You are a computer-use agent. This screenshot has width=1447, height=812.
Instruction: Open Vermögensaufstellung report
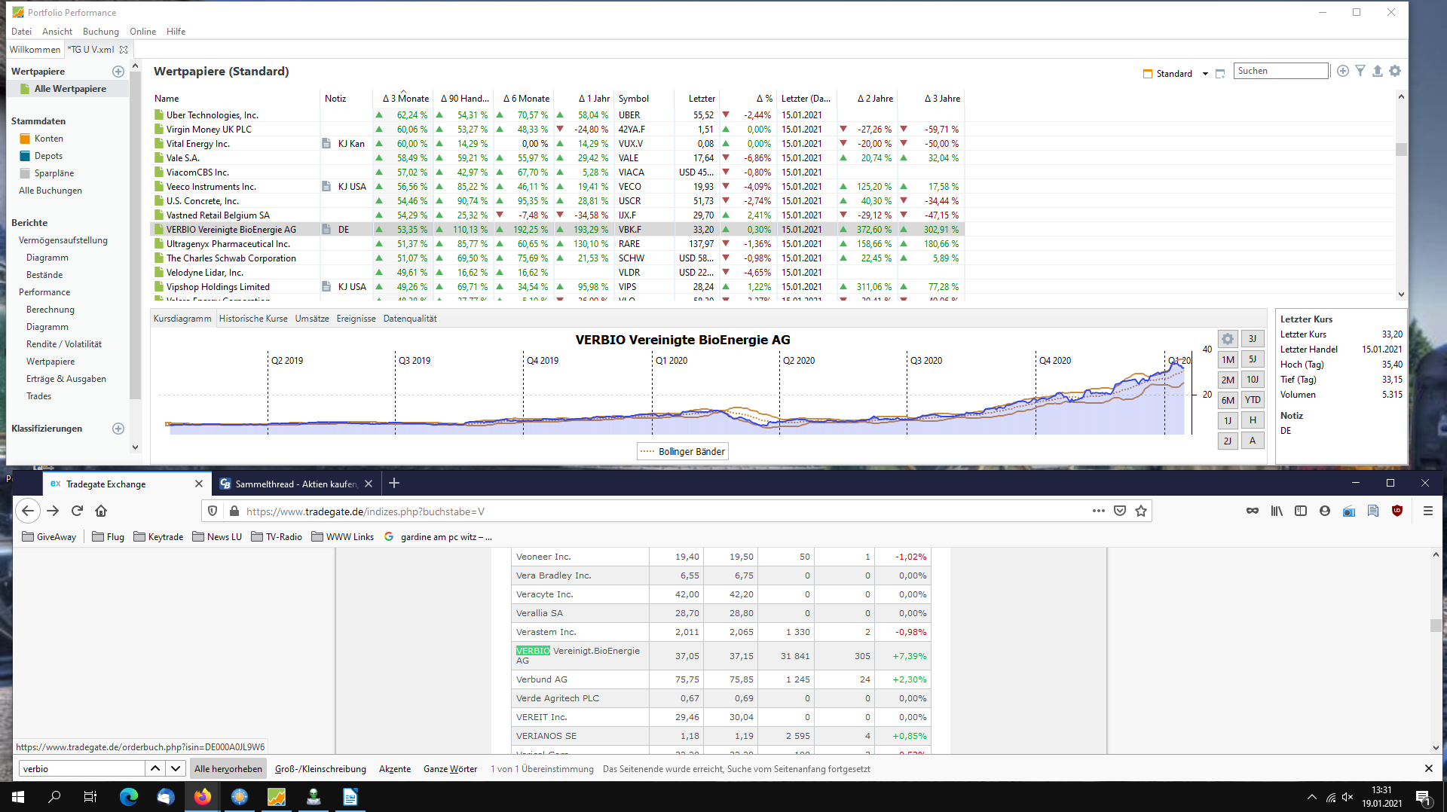[63, 240]
